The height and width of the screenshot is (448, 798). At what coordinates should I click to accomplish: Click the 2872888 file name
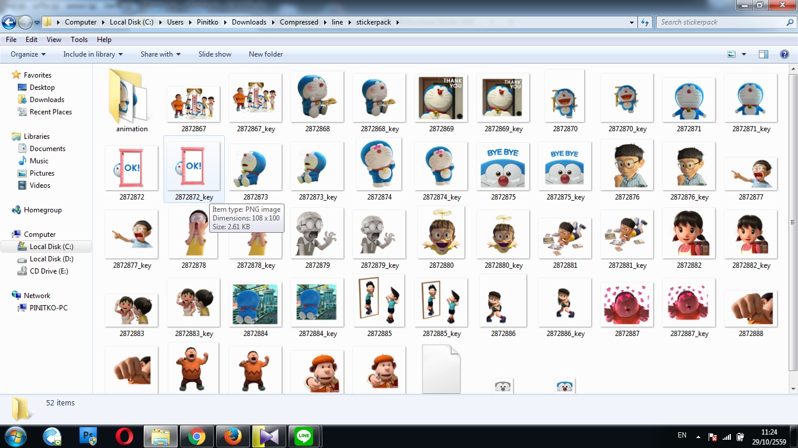(x=751, y=334)
